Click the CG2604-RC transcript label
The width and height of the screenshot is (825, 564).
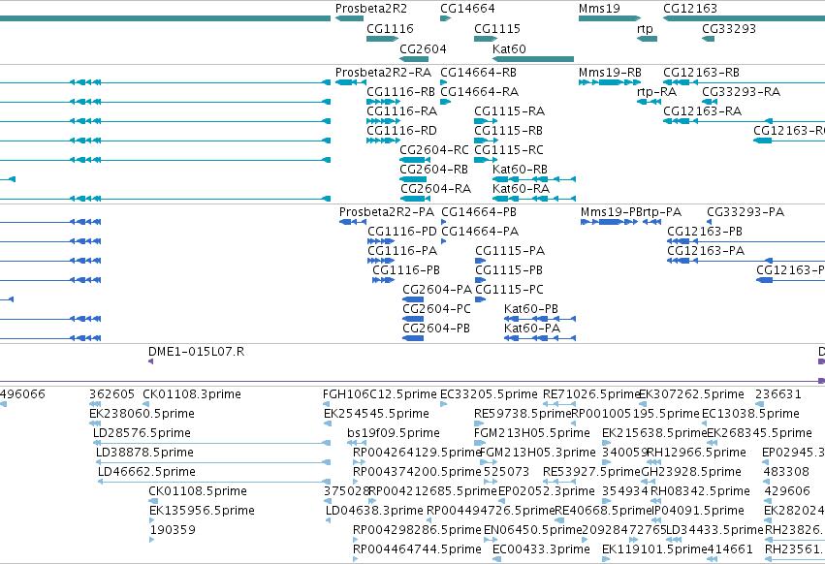tap(434, 150)
